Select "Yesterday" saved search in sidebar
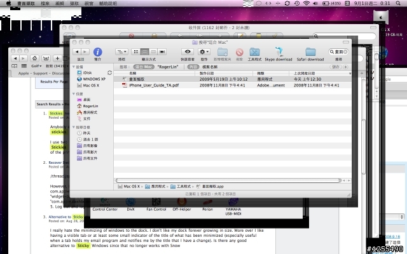 [84, 133]
